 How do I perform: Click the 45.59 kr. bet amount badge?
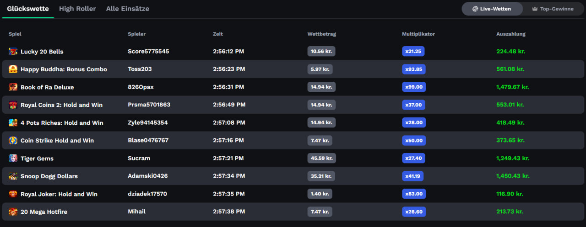321,158
